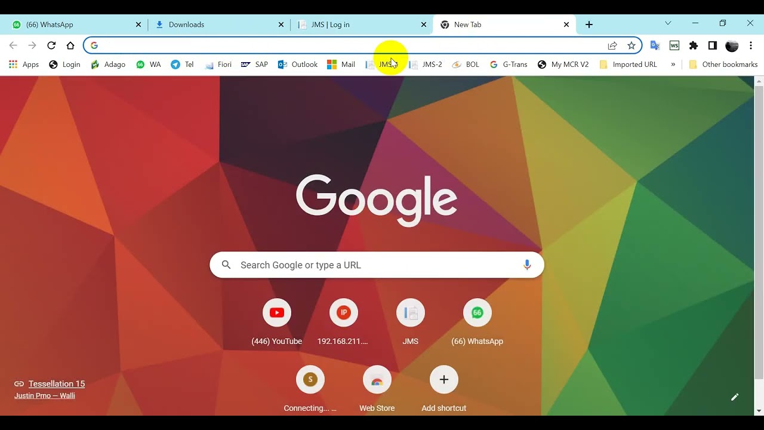Open the Web Store shortcut
This screenshot has height=430, width=764.
377,389
